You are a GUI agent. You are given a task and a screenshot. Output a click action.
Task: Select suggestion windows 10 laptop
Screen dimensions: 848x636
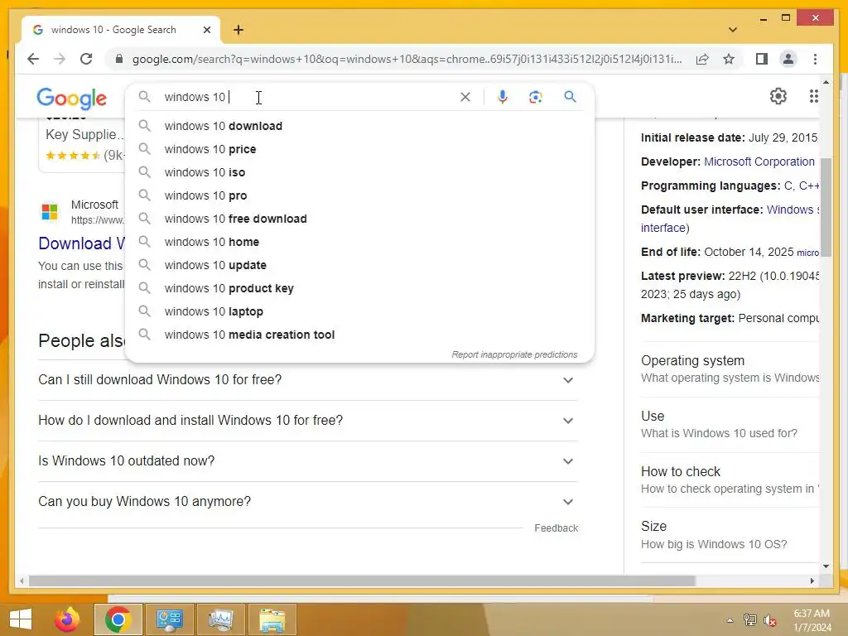pos(359,312)
